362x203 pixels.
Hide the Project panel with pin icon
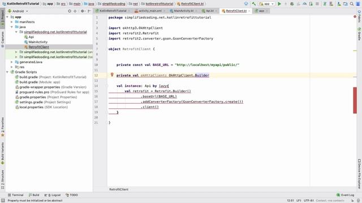tap(89, 11)
